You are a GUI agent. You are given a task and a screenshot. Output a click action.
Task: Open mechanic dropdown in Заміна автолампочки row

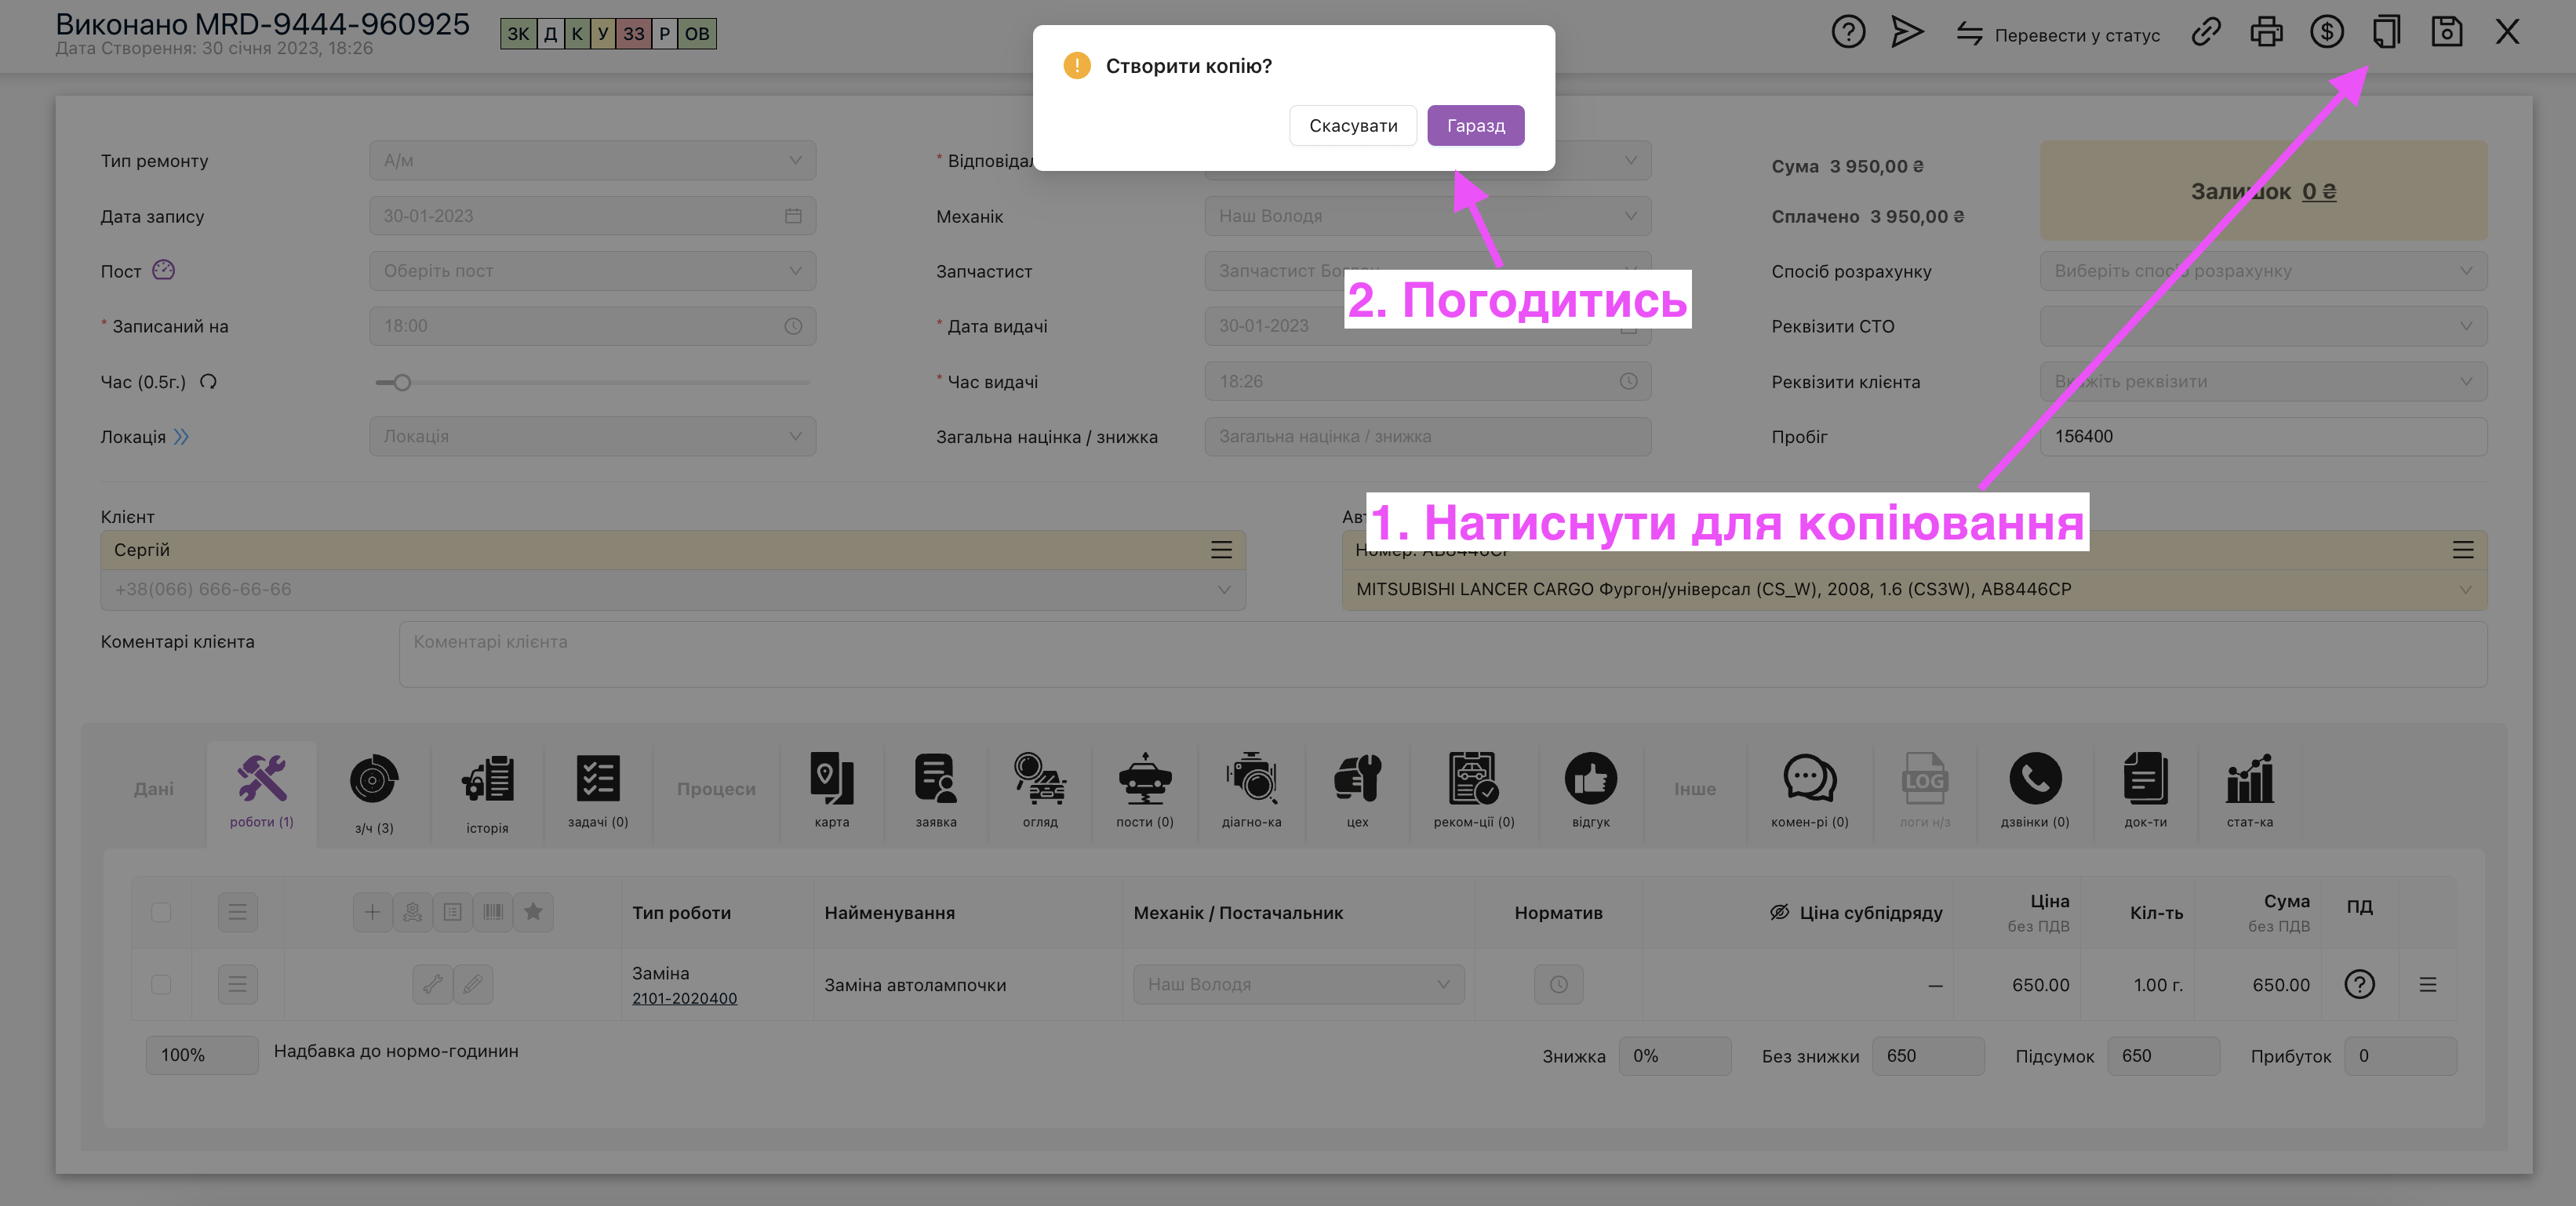point(1298,985)
